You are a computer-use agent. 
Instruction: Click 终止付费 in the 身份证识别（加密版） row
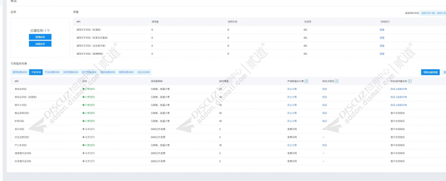coord(292,97)
